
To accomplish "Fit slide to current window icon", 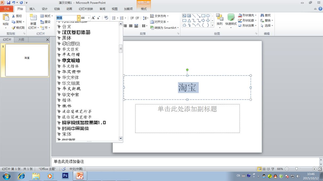I will point(320,169).
